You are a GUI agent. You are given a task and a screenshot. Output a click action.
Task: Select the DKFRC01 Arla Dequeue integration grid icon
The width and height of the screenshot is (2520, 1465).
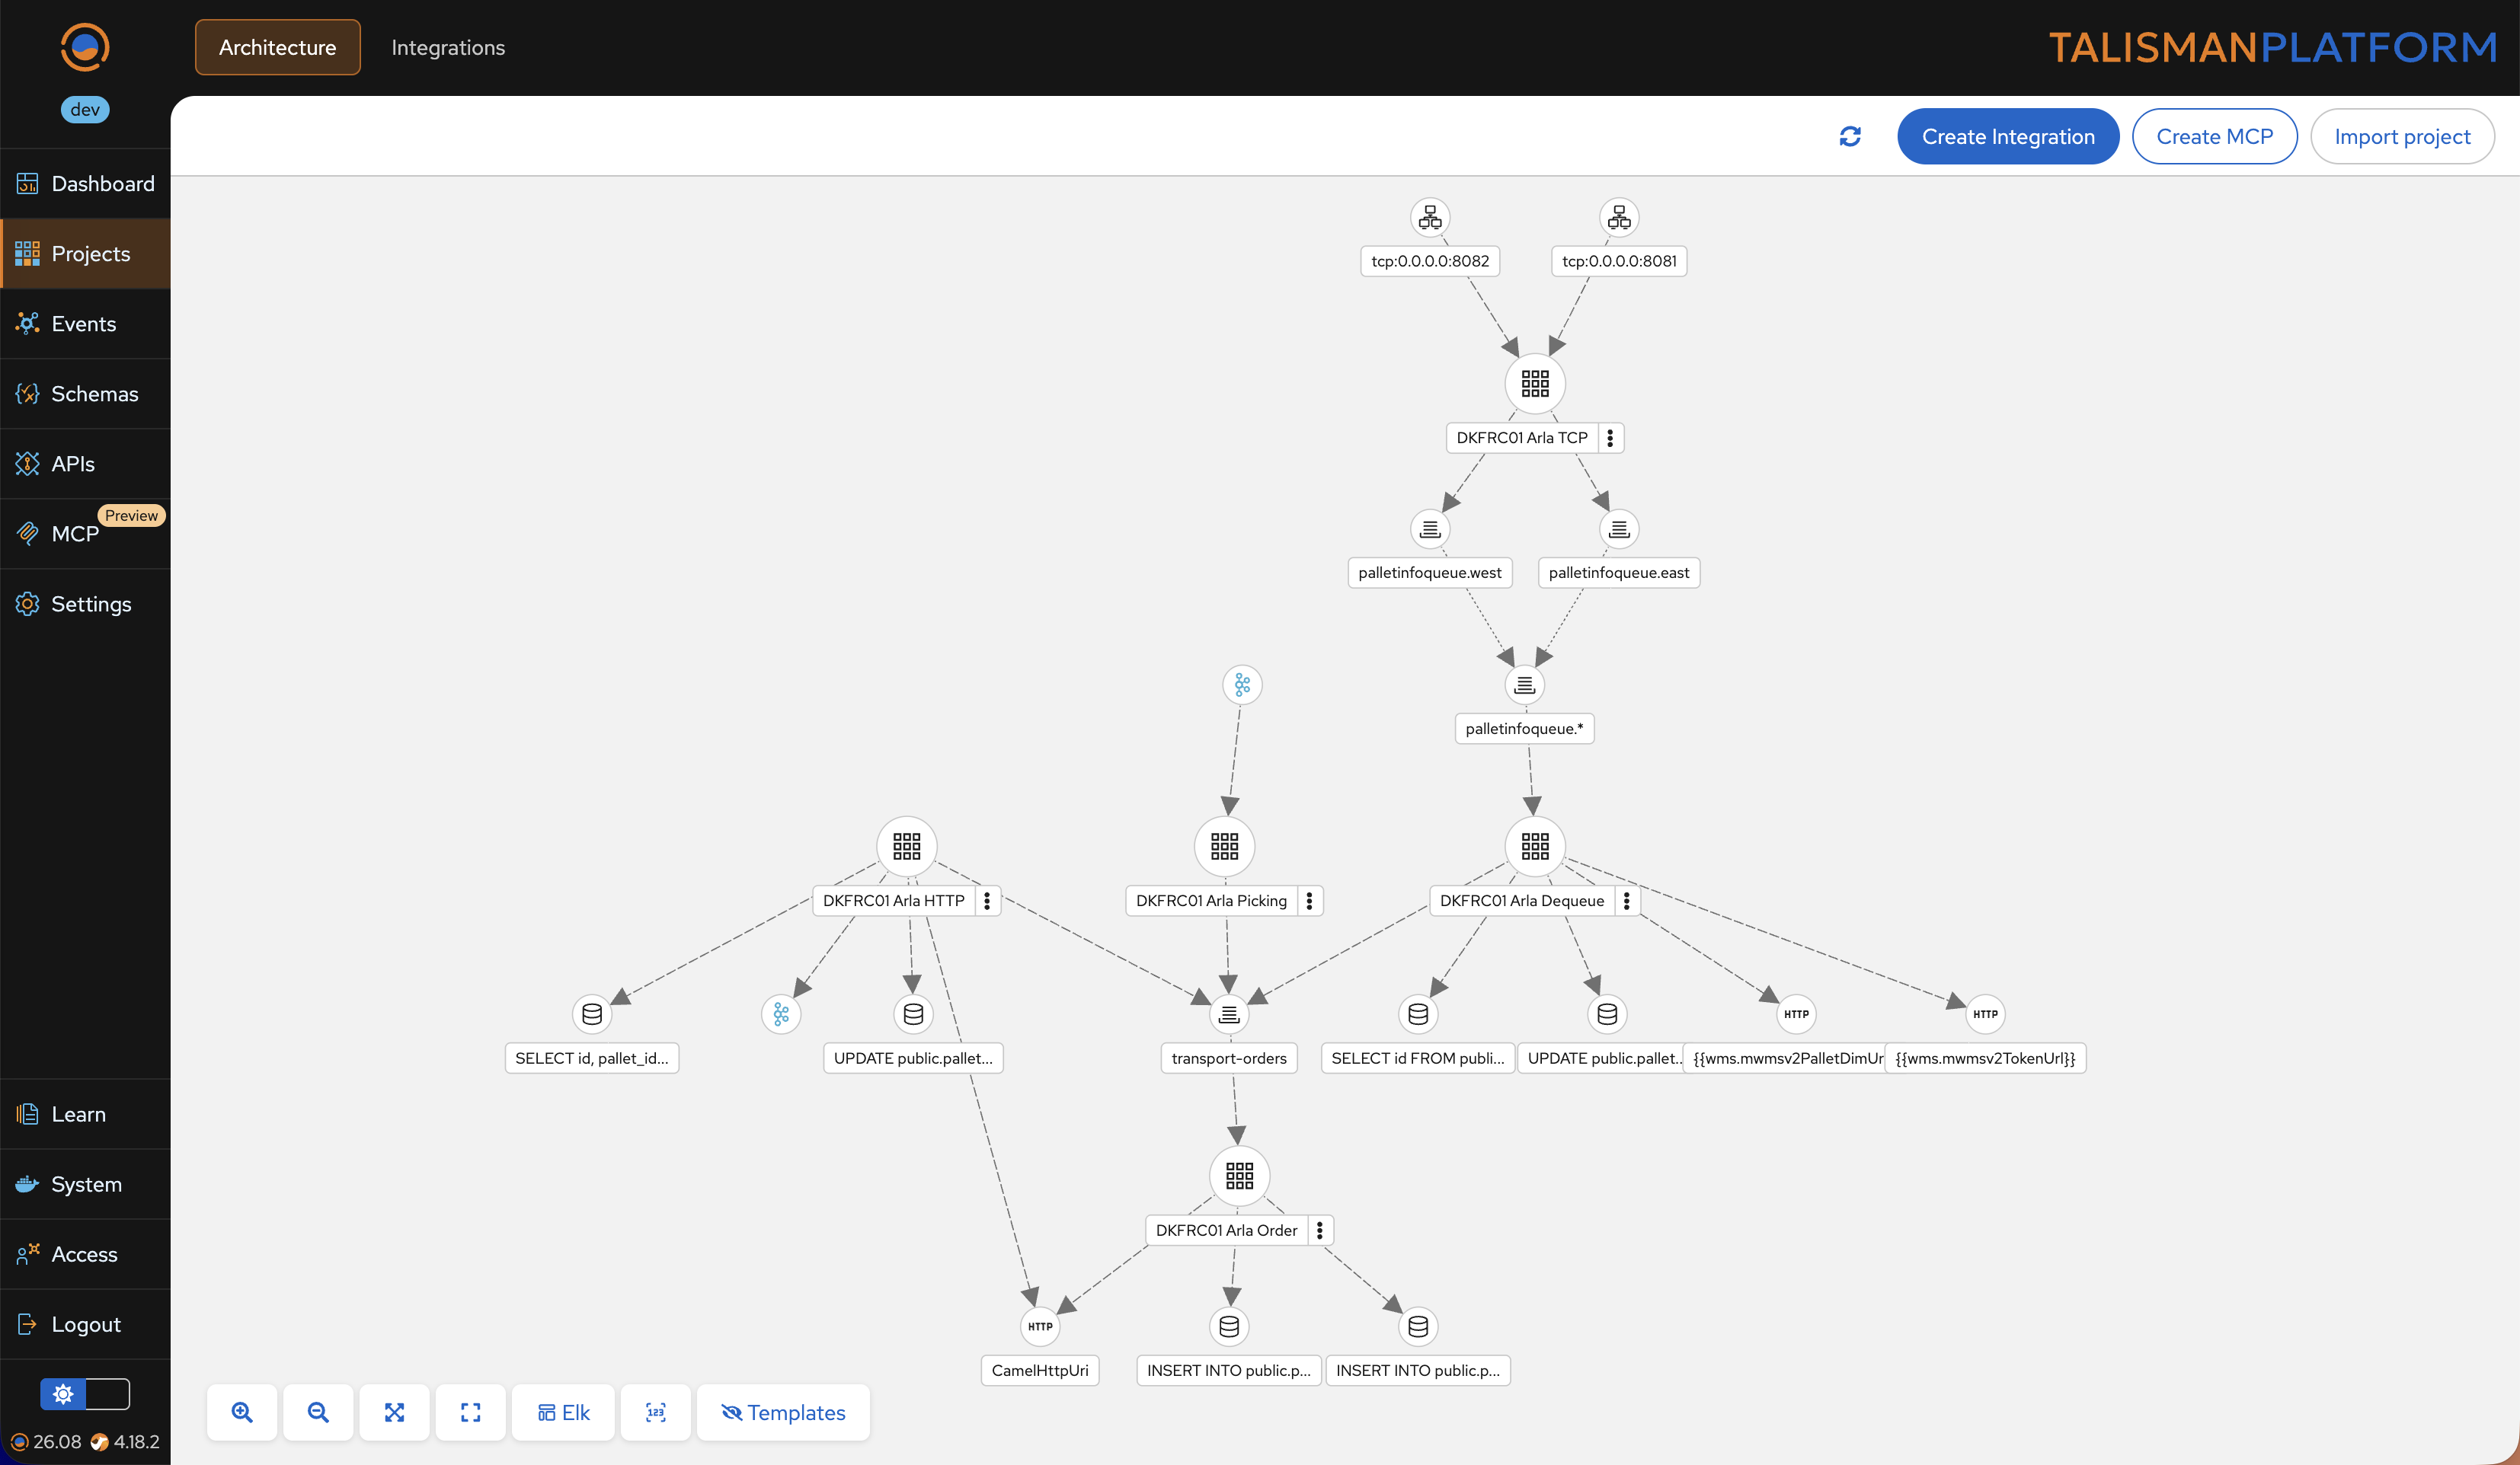(1535, 847)
